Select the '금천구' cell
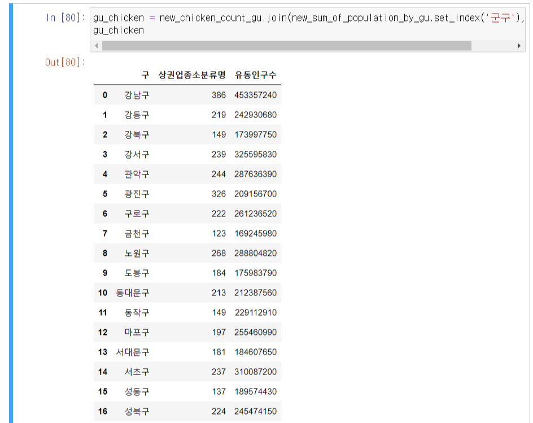Viewport: 533px width, 423px height. [x=137, y=233]
